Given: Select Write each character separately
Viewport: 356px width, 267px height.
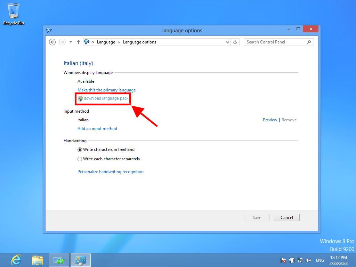Looking at the screenshot, I should click(109, 159).
